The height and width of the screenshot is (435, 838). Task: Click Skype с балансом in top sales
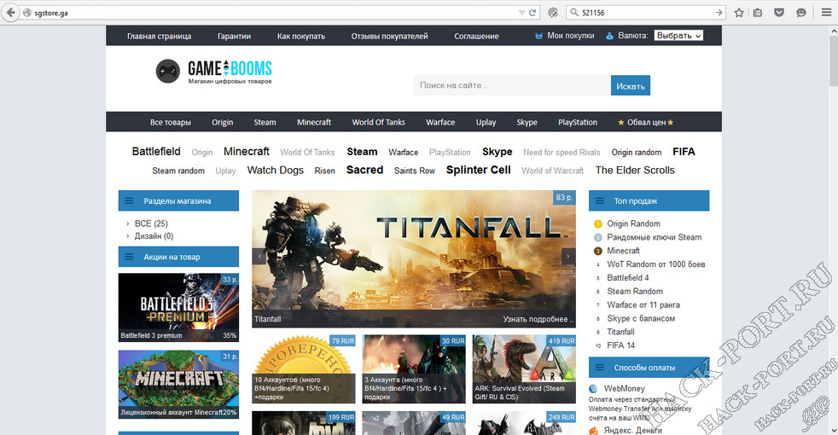[641, 318]
